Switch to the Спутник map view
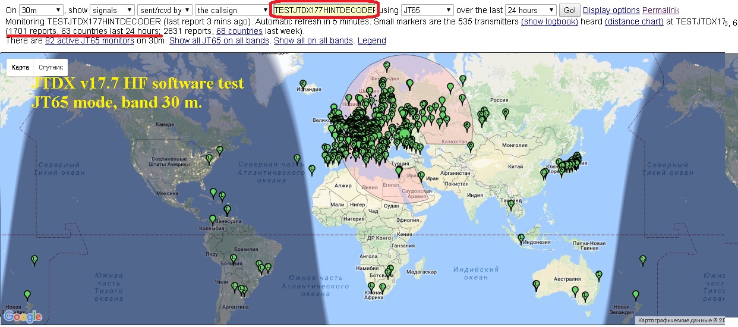 51,68
